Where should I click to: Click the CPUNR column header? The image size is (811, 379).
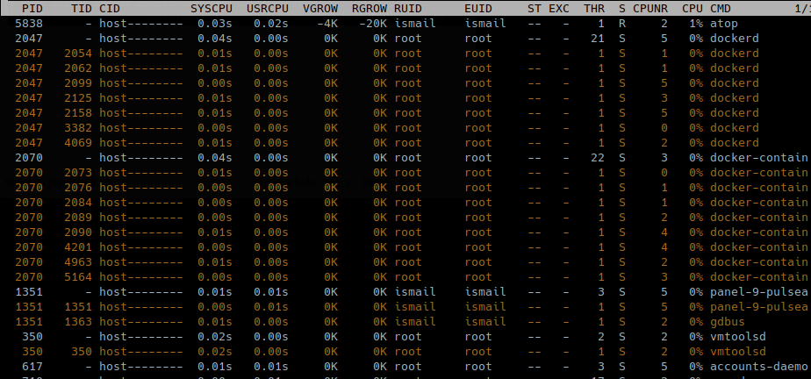point(650,8)
